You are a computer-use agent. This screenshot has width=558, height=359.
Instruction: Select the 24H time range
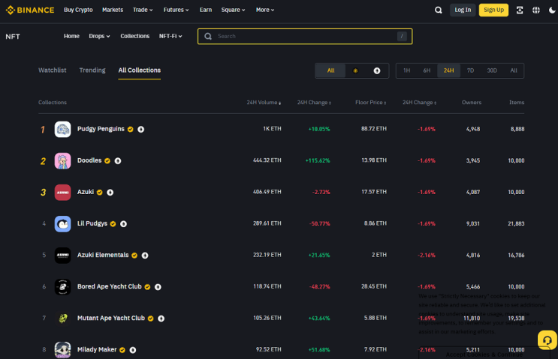click(449, 70)
